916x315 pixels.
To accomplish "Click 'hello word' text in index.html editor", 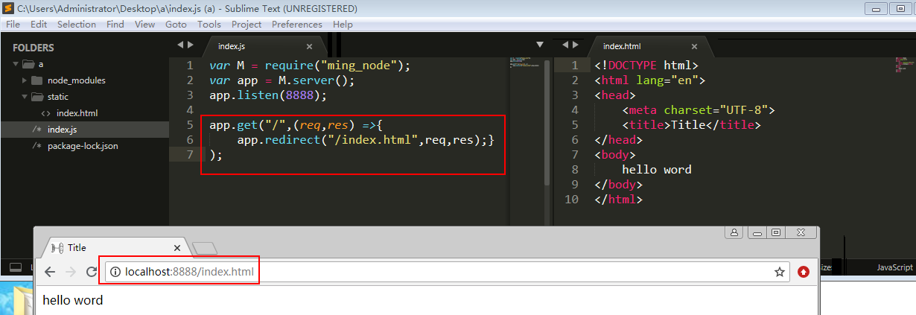I will click(657, 170).
